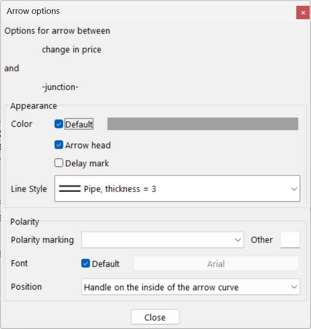Enable the Delay mark checkbox
Image resolution: width=311 pixels, height=329 pixels.
(59, 163)
